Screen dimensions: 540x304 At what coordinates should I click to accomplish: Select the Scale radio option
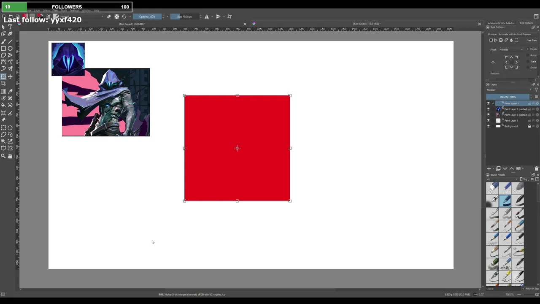[x=527, y=62]
